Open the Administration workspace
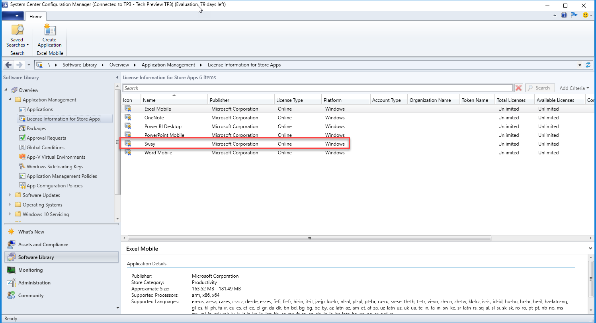The height and width of the screenshot is (323, 596). point(61,283)
